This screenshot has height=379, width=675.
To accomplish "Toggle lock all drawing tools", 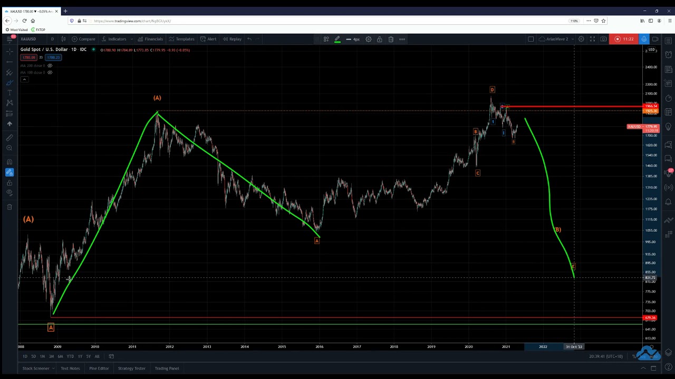I will tap(9, 183).
